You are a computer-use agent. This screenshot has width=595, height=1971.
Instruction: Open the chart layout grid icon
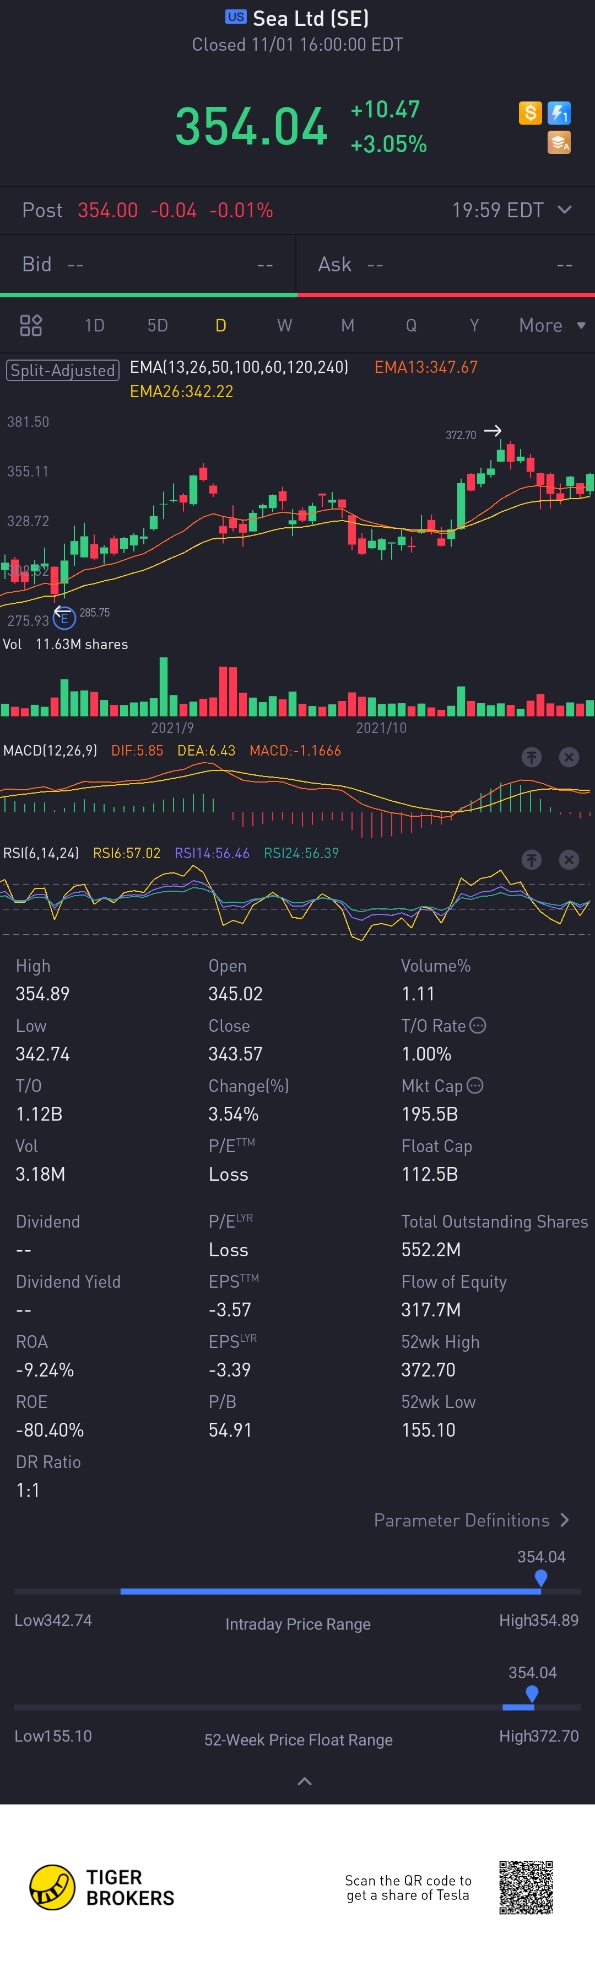point(31,325)
